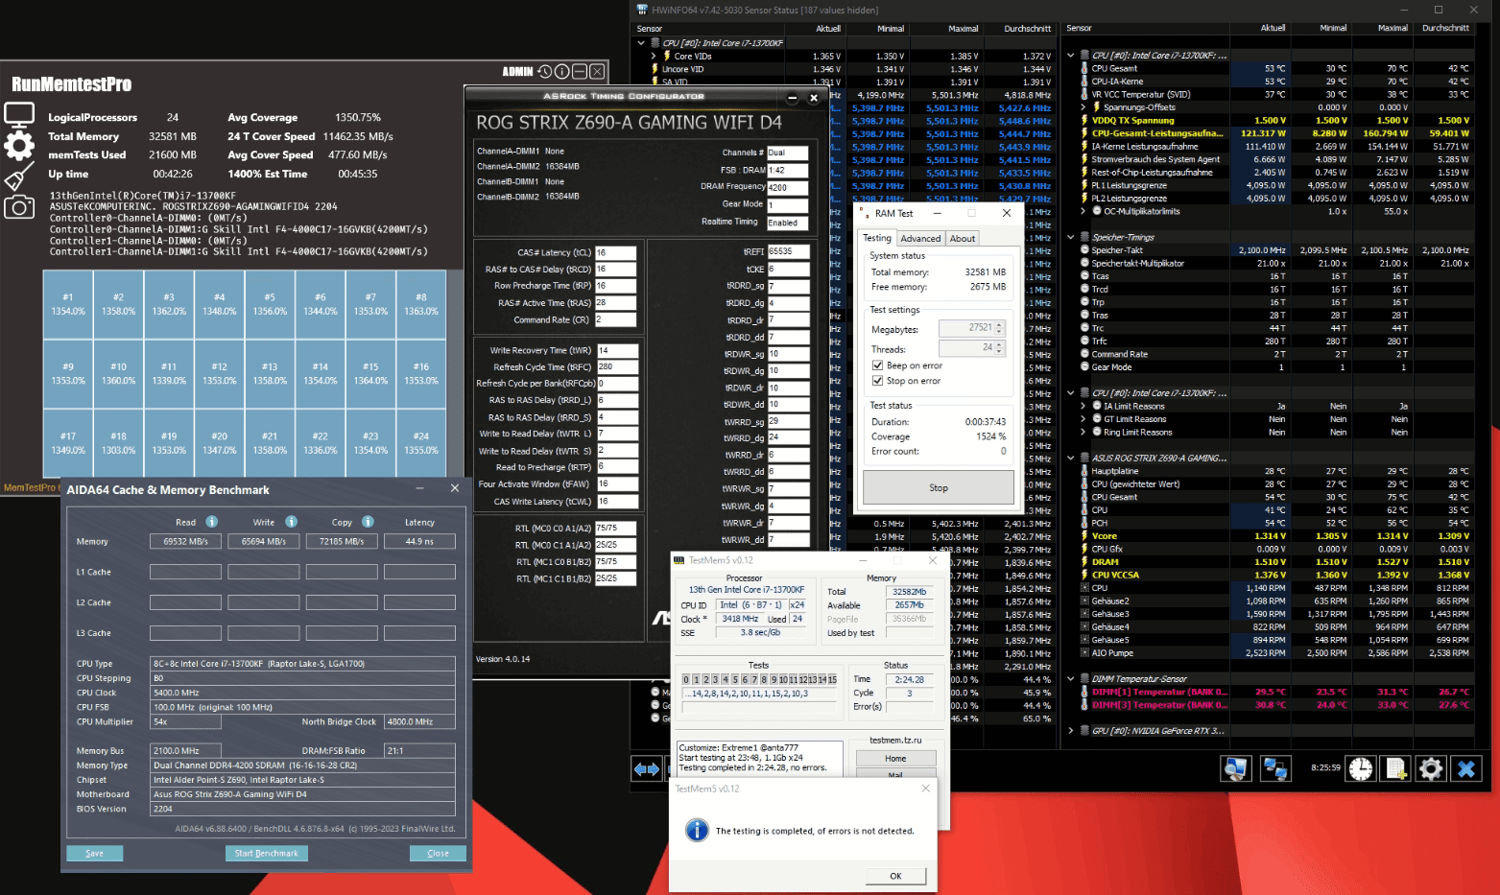Click tREFI value field in Timing Configurator
Viewport: 1500px width, 895px height.
click(x=788, y=251)
